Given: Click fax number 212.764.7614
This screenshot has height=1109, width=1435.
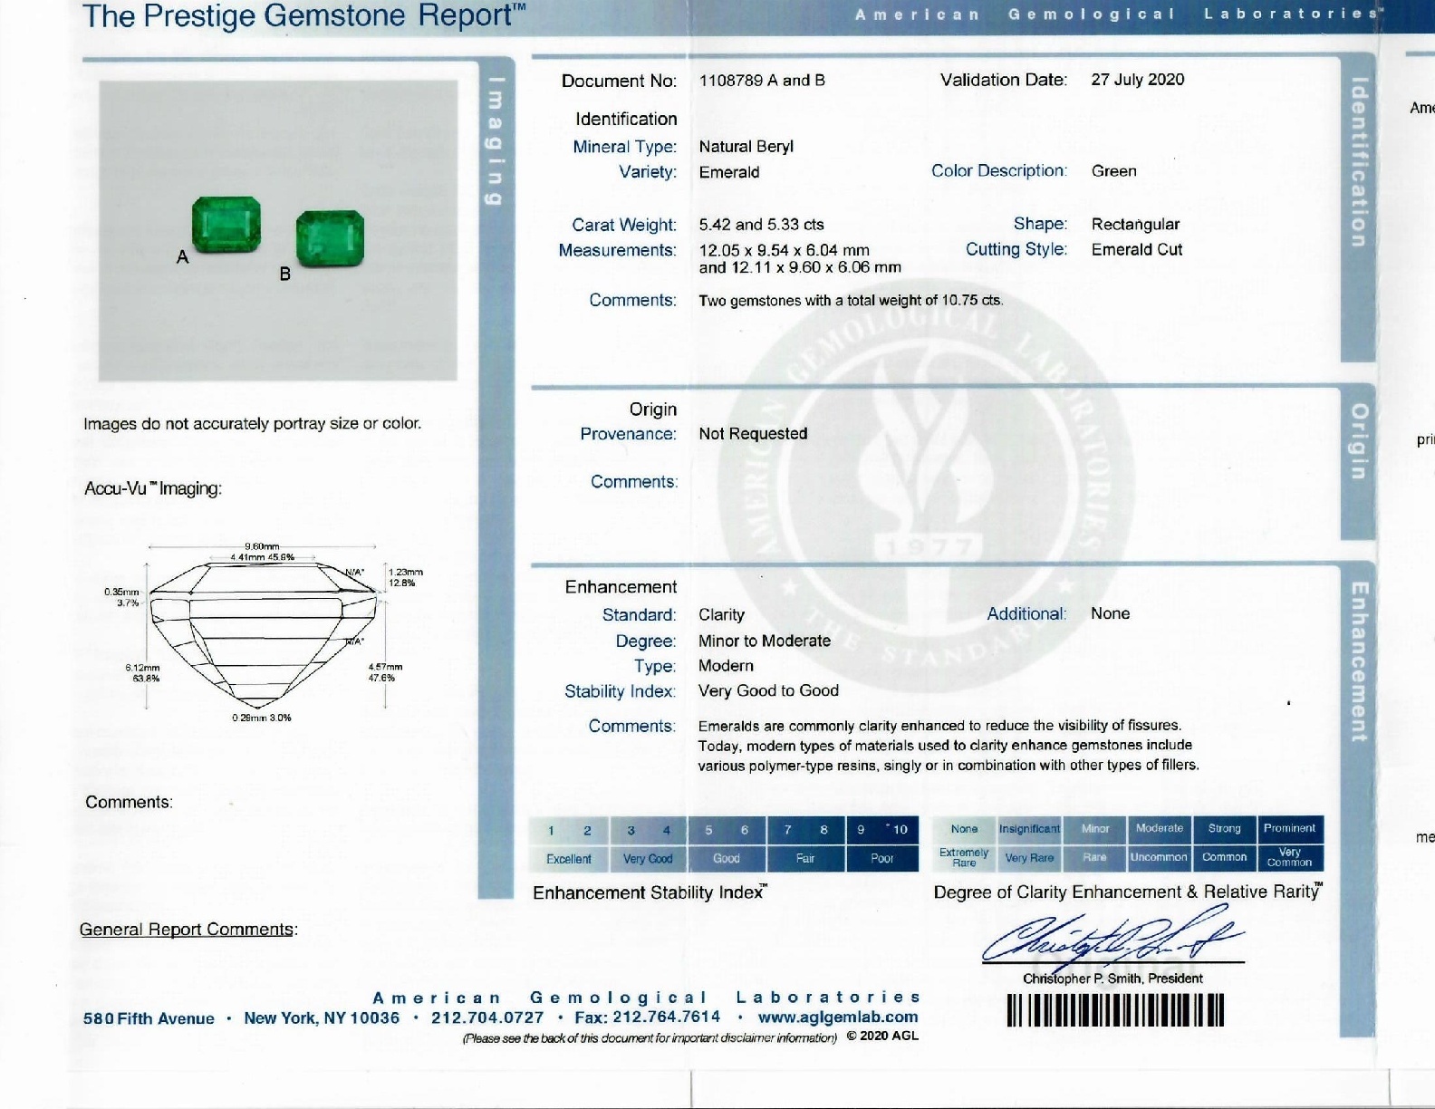Looking at the screenshot, I should click(667, 1017).
